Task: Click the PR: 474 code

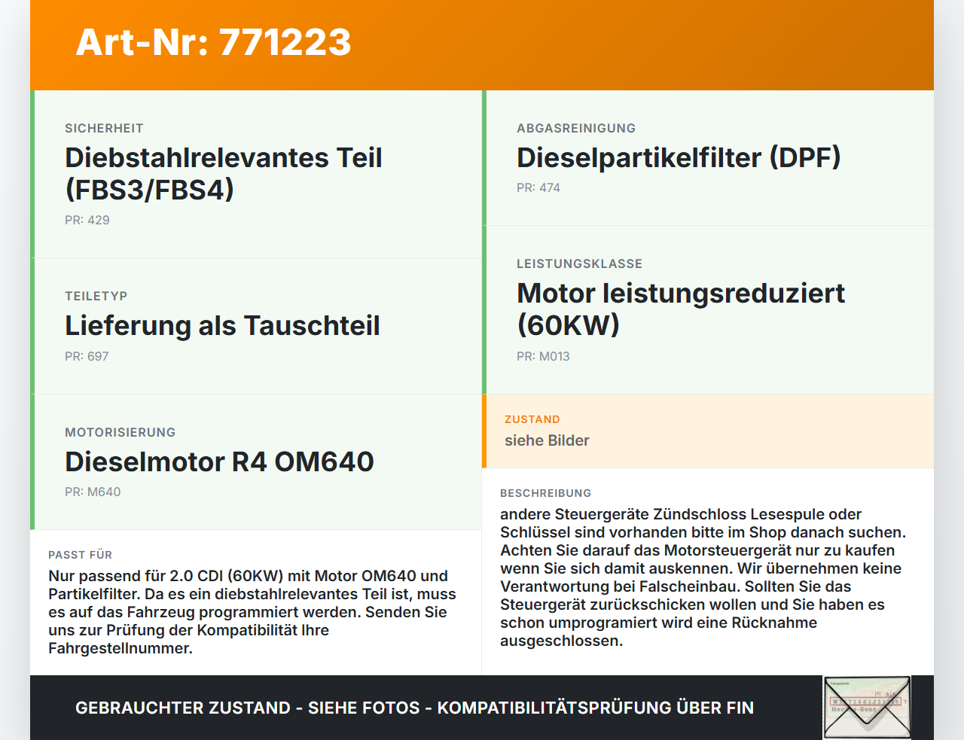Action: (x=538, y=187)
